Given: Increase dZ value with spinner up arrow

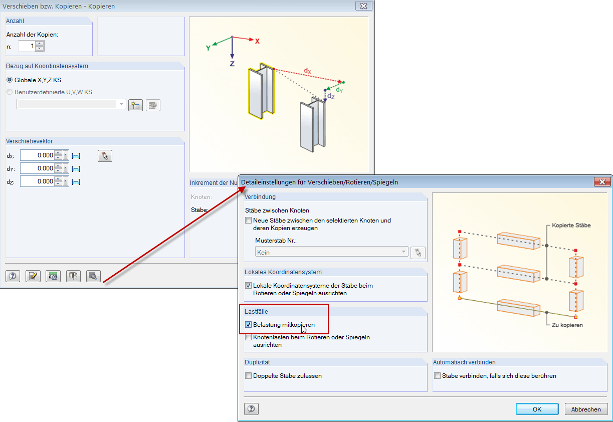Looking at the screenshot, I should click(58, 179).
